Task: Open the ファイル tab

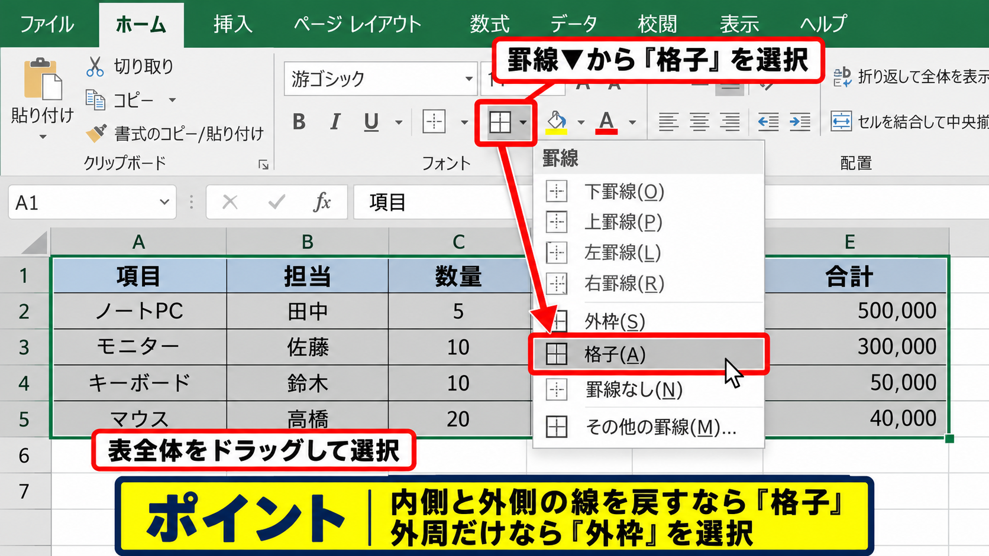Action: click(47, 24)
